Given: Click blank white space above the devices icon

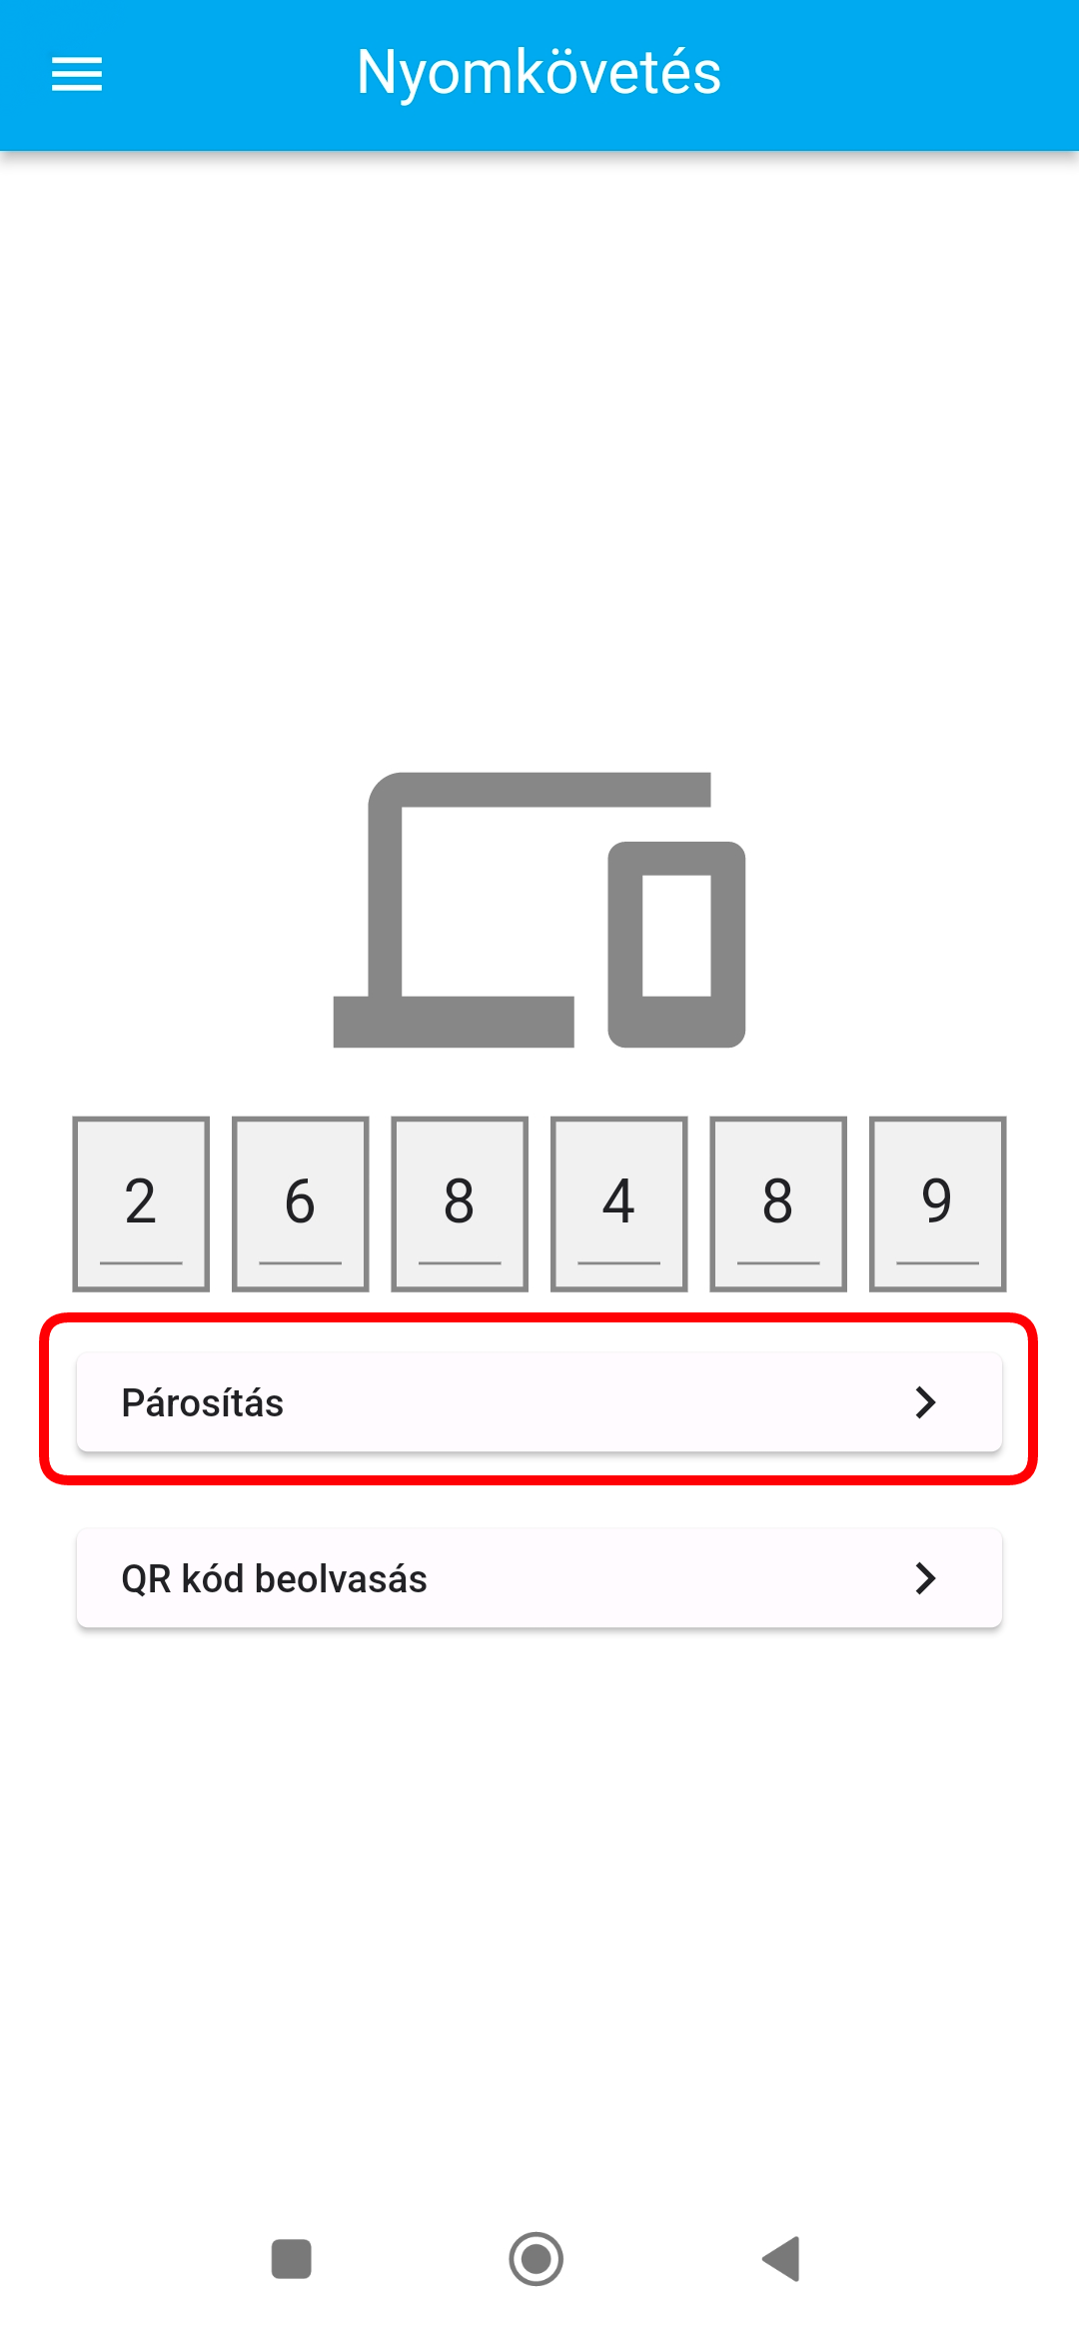Looking at the screenshot, I should pyautogui.click(x=539, y=450).
